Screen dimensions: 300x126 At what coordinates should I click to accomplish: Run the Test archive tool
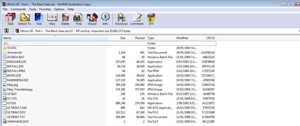tap(39, 19)
